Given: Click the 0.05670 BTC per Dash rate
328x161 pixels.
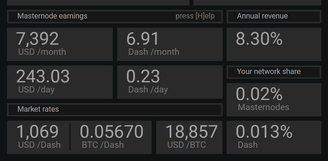Looking at the screenshot, I should [x=111, y=132].
